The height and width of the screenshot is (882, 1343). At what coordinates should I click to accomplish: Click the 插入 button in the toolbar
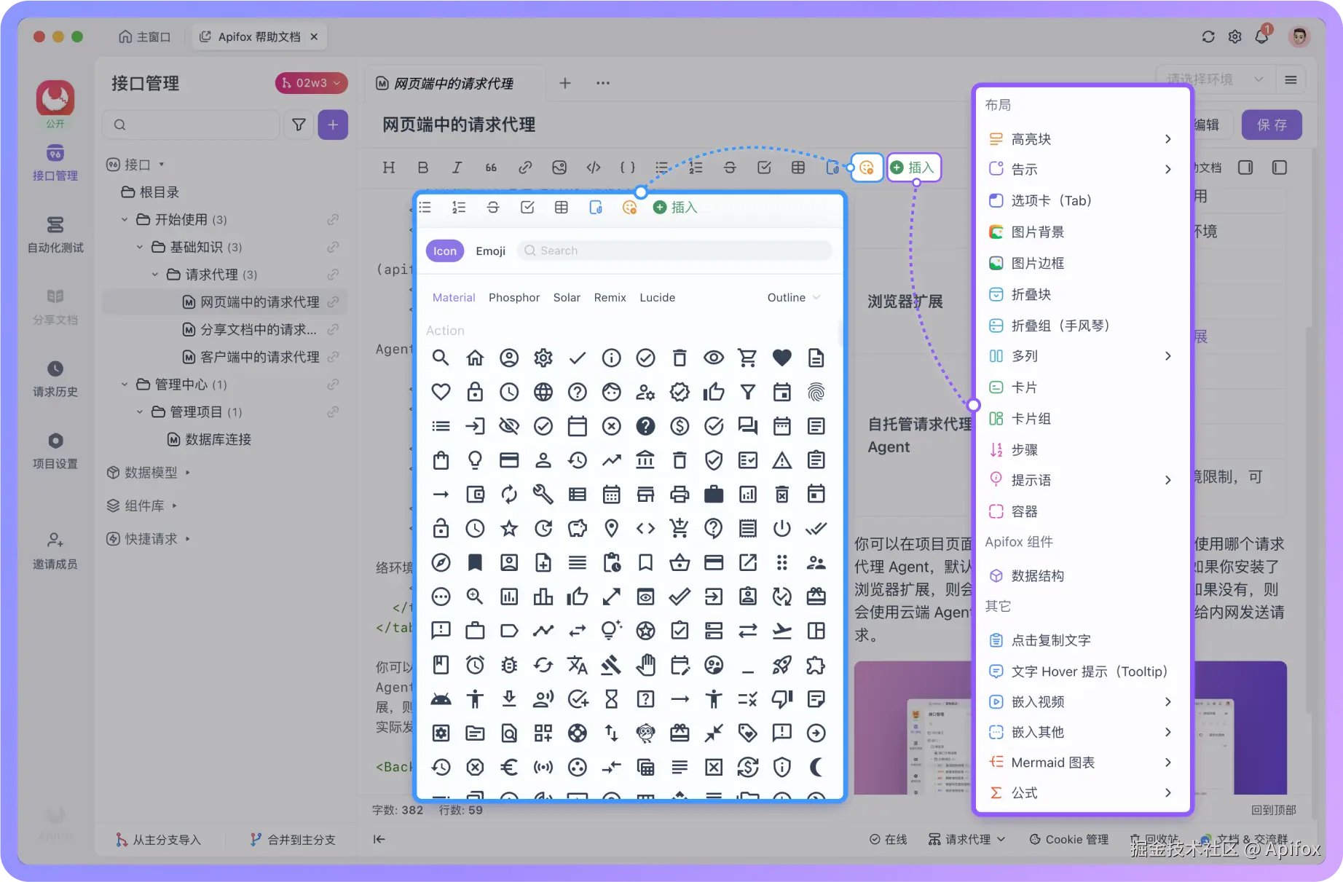pos(914,167)
